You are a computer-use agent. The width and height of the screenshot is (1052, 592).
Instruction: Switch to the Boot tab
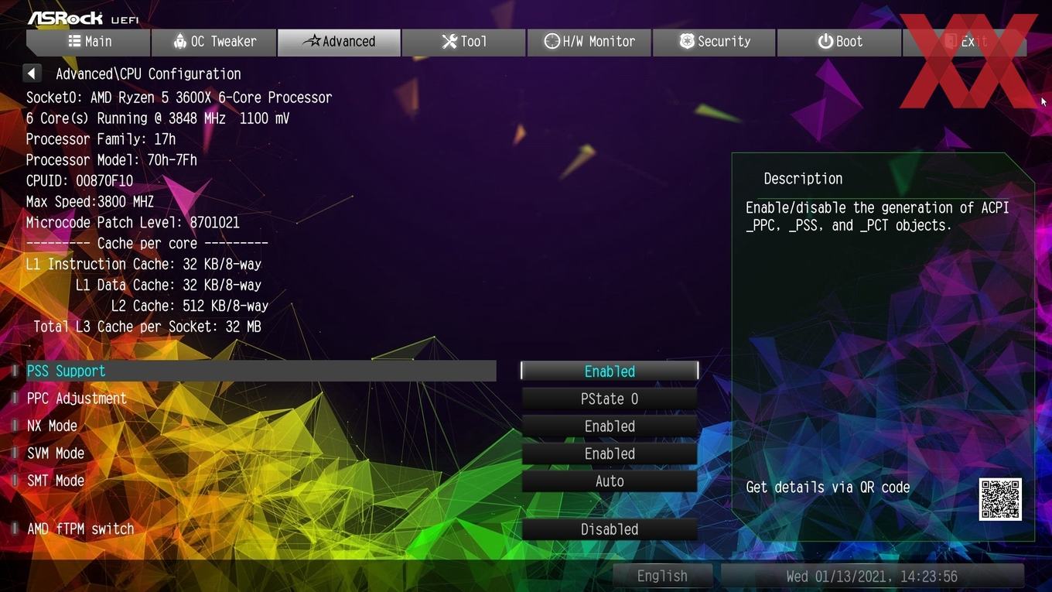pyautogui.click(x=839, y=42)
